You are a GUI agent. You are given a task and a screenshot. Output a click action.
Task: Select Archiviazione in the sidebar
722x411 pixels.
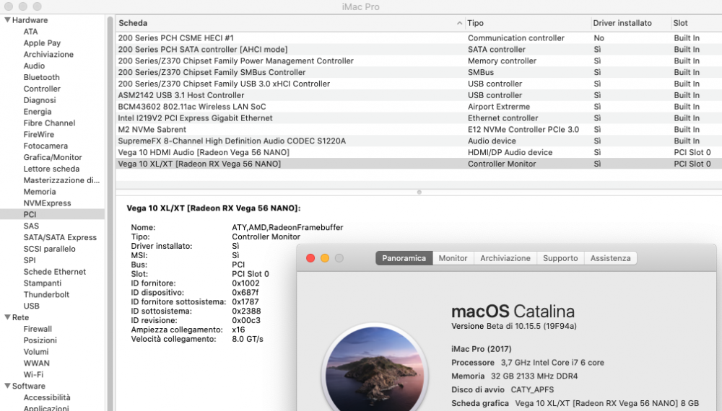[48, 54]
